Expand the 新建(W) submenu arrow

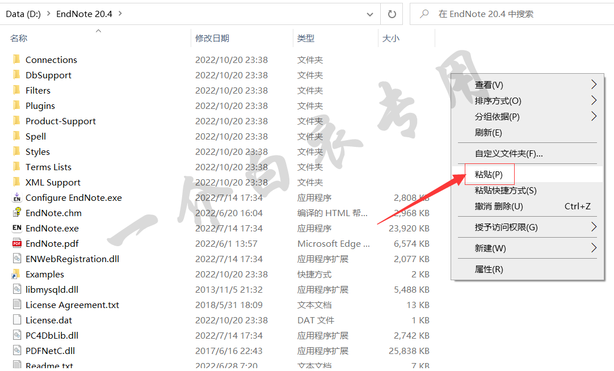click(594, 248)
